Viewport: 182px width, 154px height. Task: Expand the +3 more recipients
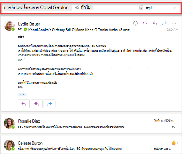click(124, 30)
